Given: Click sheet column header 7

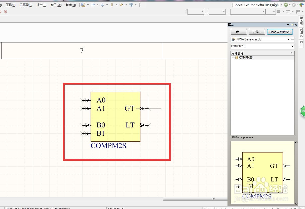Looking at the screenshot, I should (82, 50).
